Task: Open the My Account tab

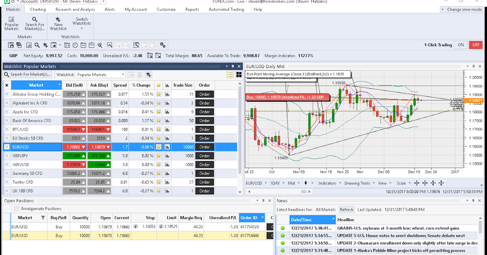Action: 136,9
